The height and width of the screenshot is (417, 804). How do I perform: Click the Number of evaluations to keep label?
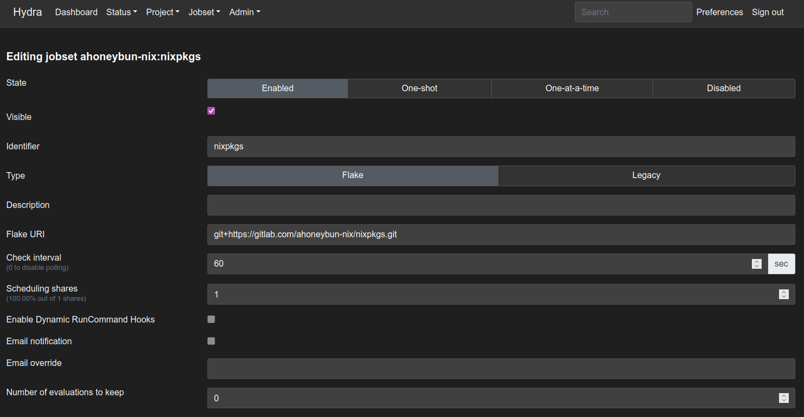point(65,392)
